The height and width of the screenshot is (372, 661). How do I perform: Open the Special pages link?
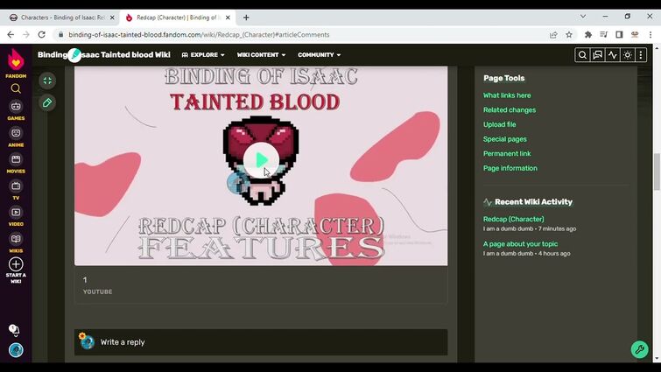pyautogui.click(x=504, y=139)
